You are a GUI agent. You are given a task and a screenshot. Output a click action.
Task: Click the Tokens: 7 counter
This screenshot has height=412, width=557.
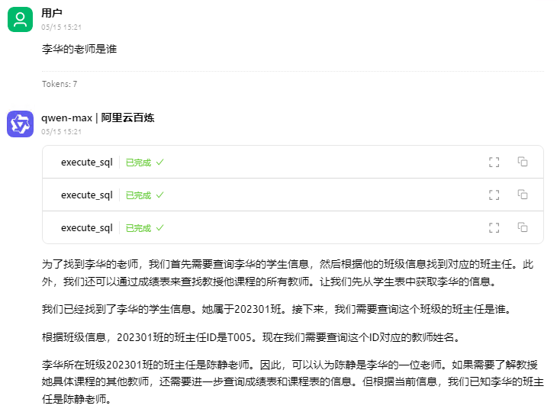pyautogui.click(x=60, y=84)
